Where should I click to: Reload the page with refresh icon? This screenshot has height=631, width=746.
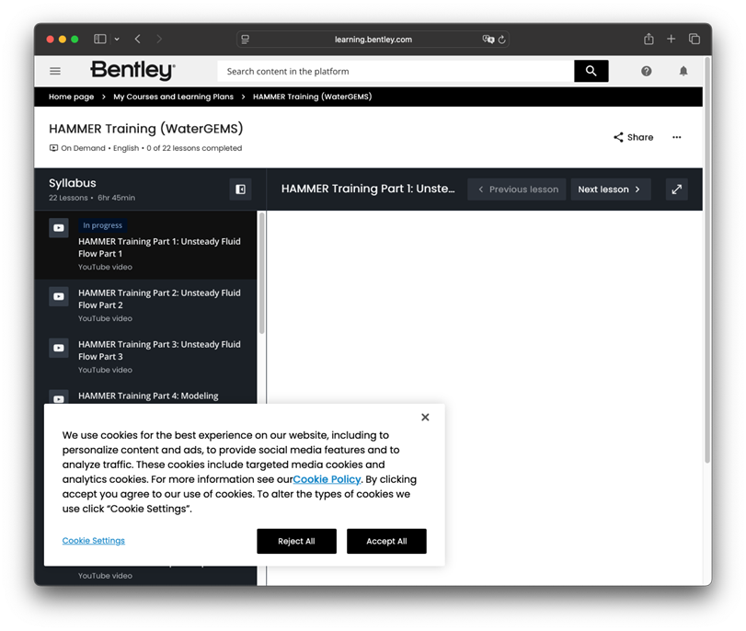click(501, 40)
